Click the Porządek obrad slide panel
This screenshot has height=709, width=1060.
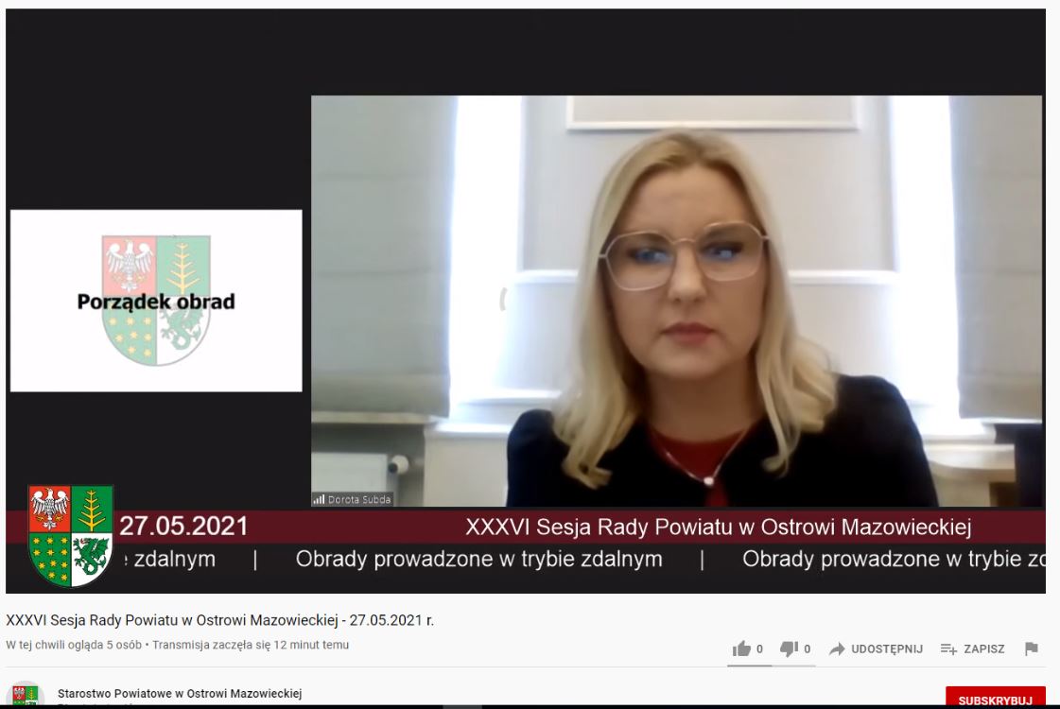tap(156, 301)
